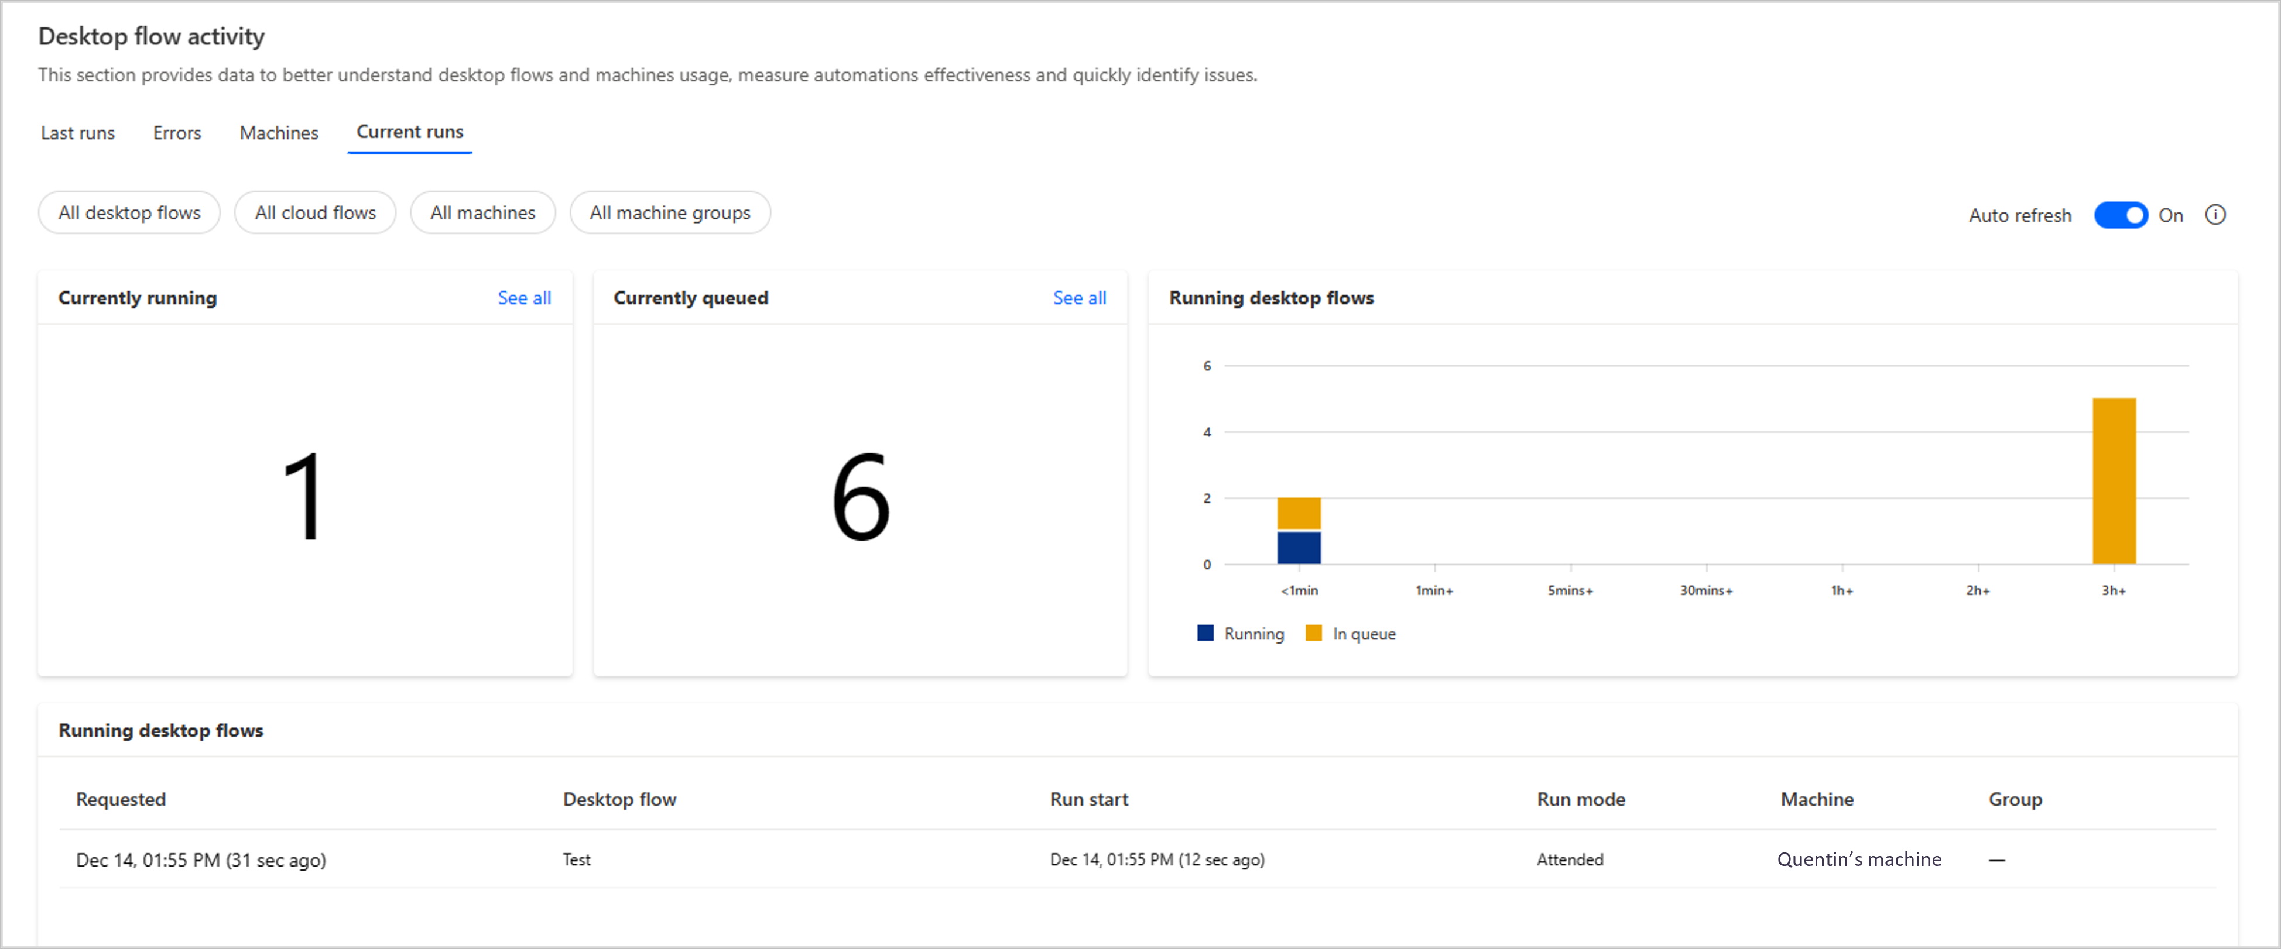Open the All machines filter dropdown
The image size is (2281, 949).
(x=484, y=211)
